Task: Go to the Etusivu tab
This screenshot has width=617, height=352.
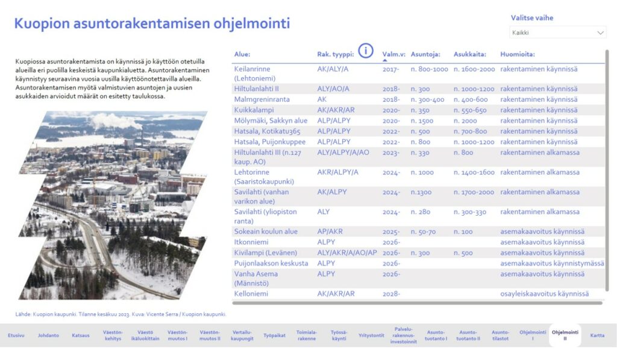Action: click(16, 336)
